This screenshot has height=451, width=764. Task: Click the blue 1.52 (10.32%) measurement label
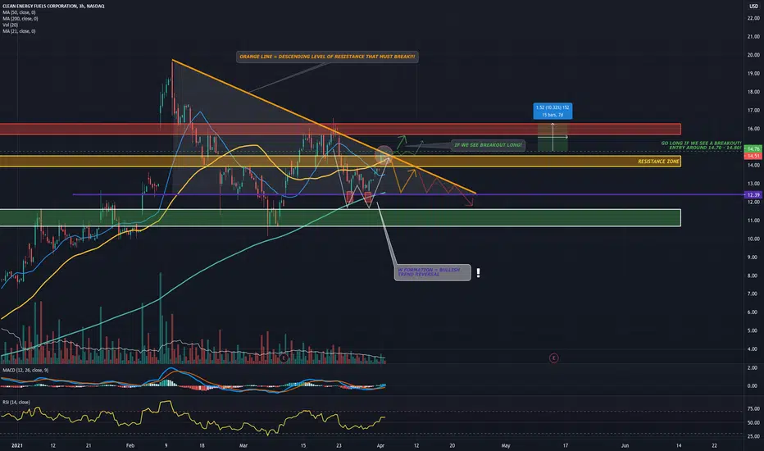[553, 112]
